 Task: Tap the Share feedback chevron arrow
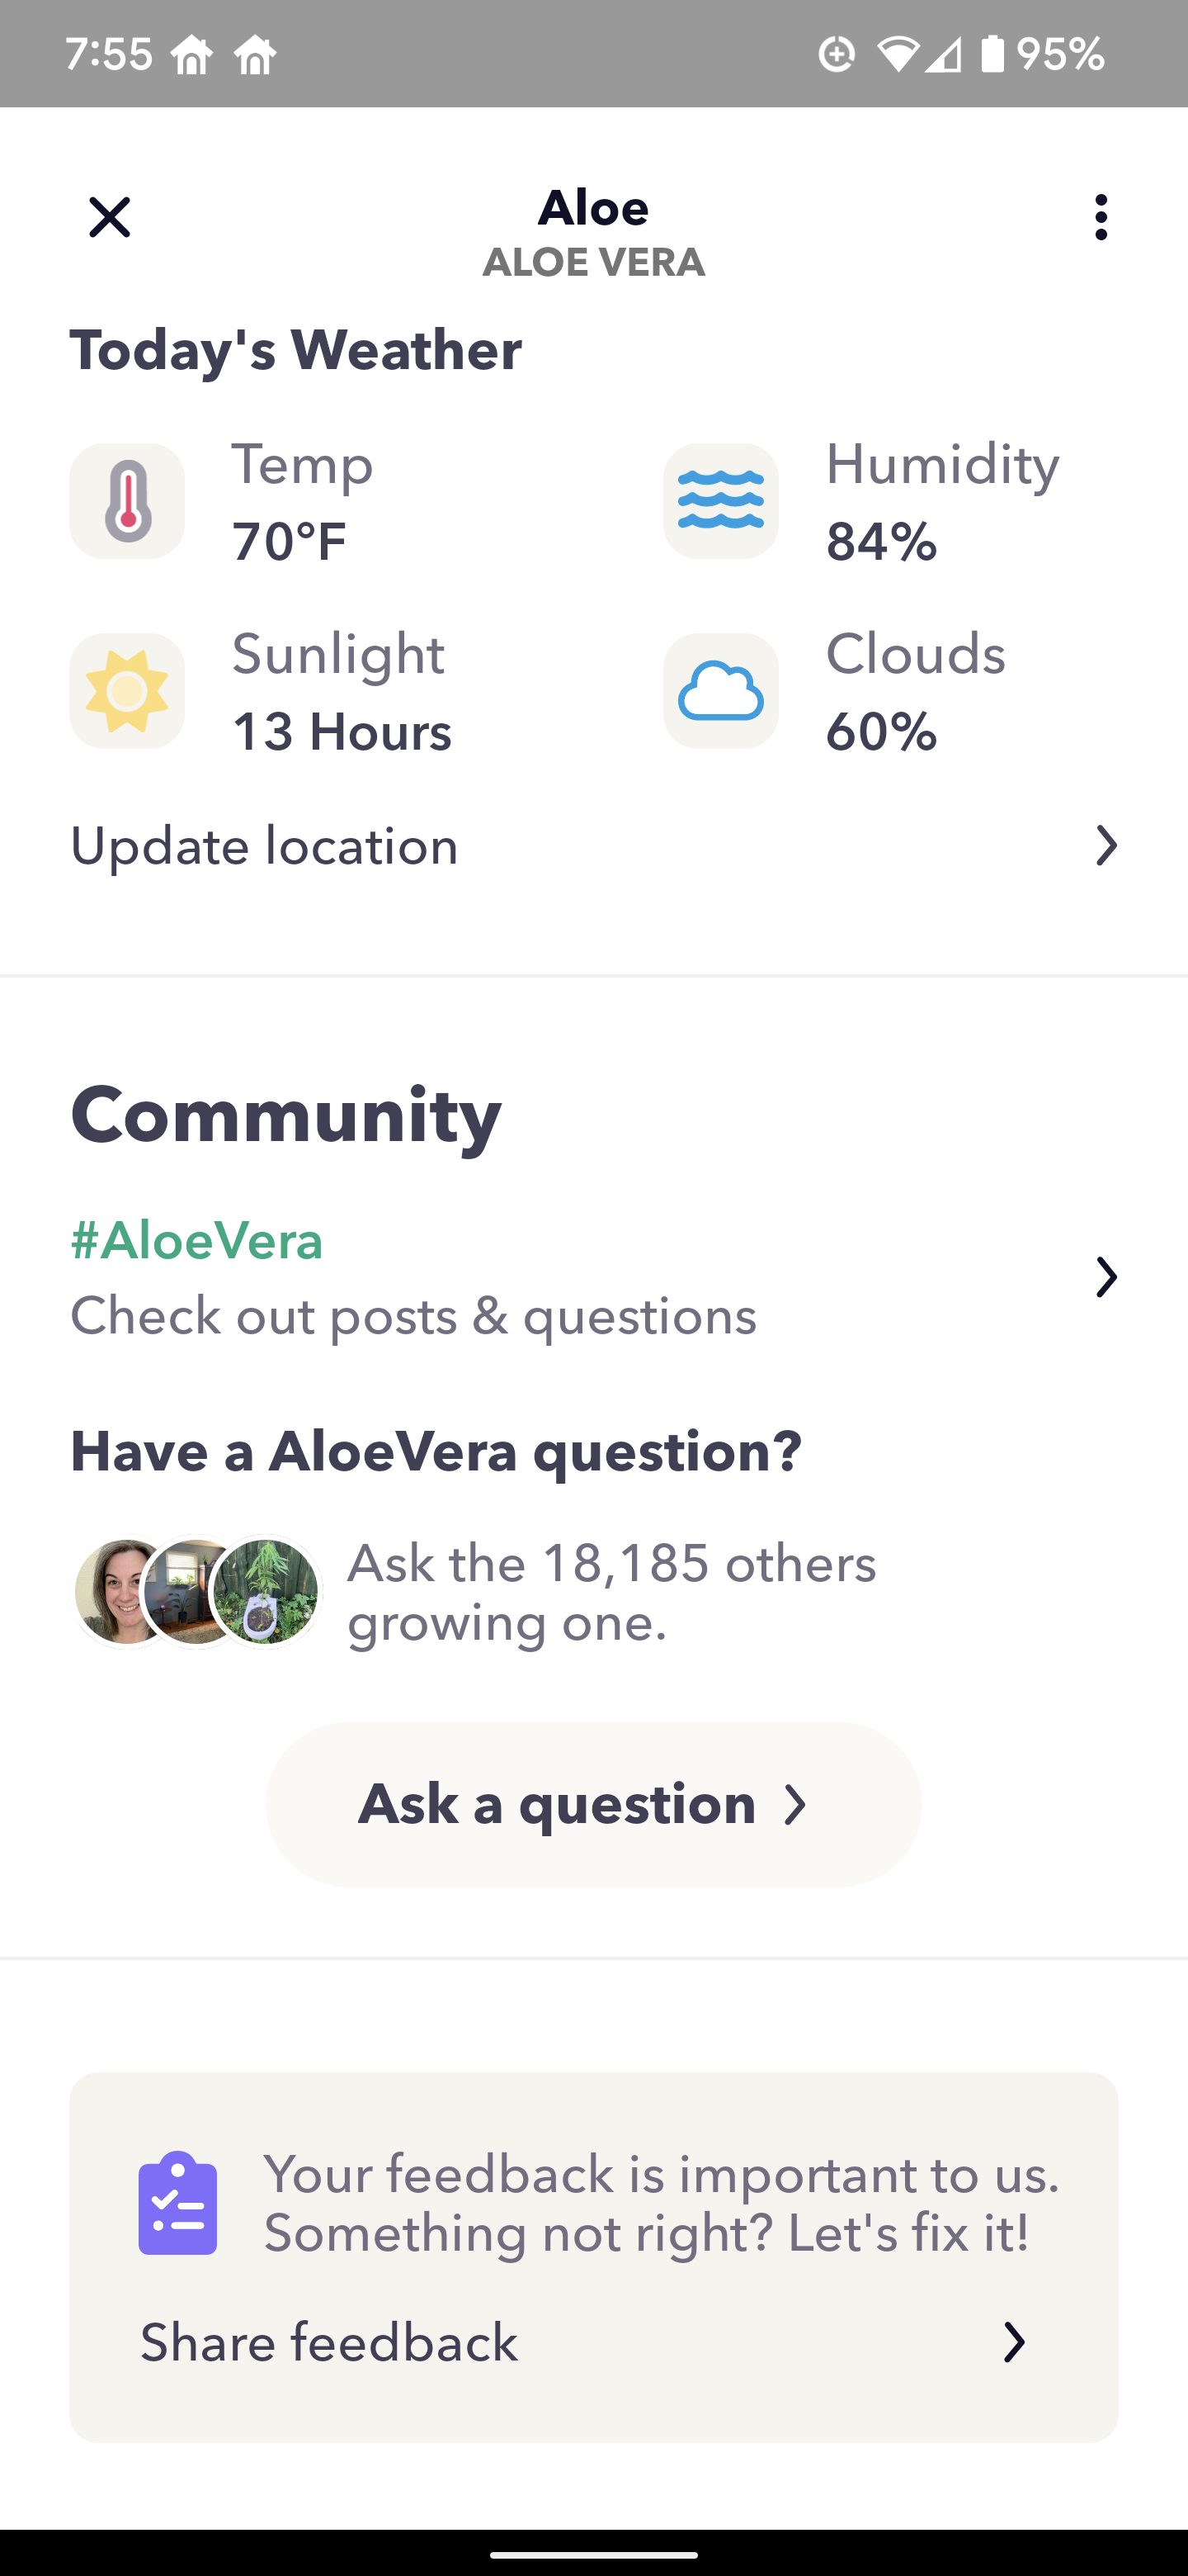pyautogui.click(x=1013, y=2342)
